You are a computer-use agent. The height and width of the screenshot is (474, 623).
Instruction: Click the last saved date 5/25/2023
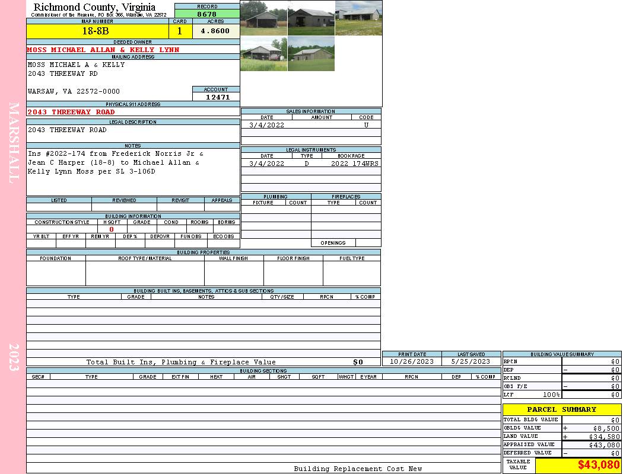click(471, 361)
